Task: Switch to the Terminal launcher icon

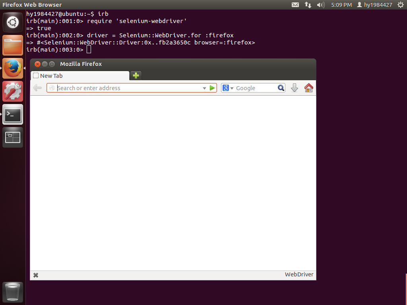Action: click(x=13, y=114)
